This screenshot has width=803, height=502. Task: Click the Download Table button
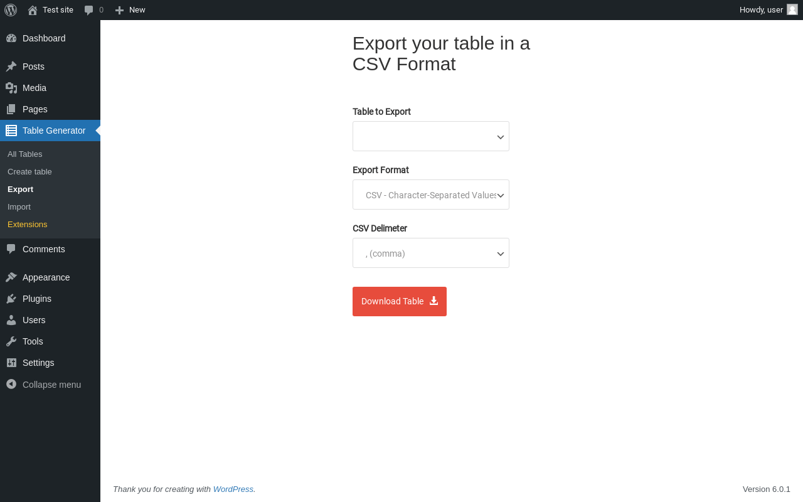400,301
